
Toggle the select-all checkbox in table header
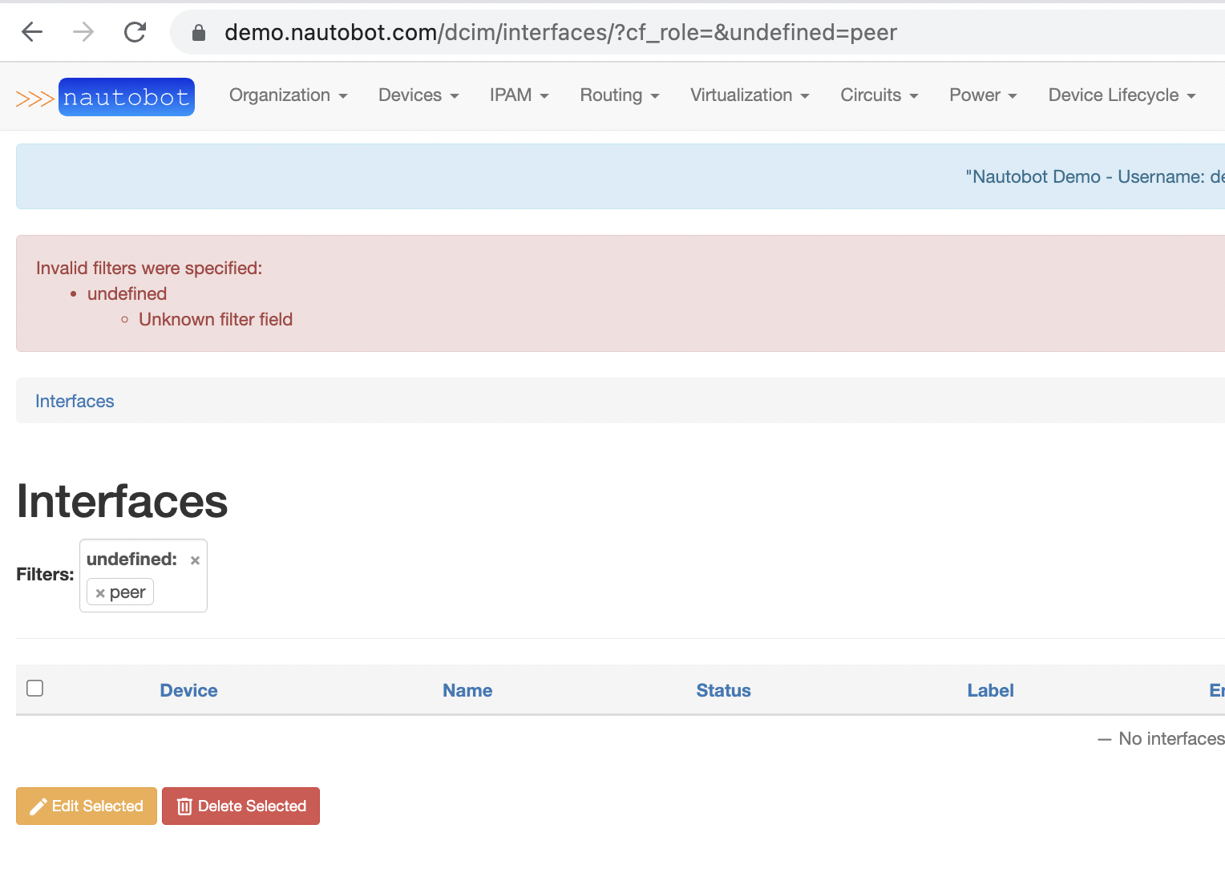click(x=34, y=688)
